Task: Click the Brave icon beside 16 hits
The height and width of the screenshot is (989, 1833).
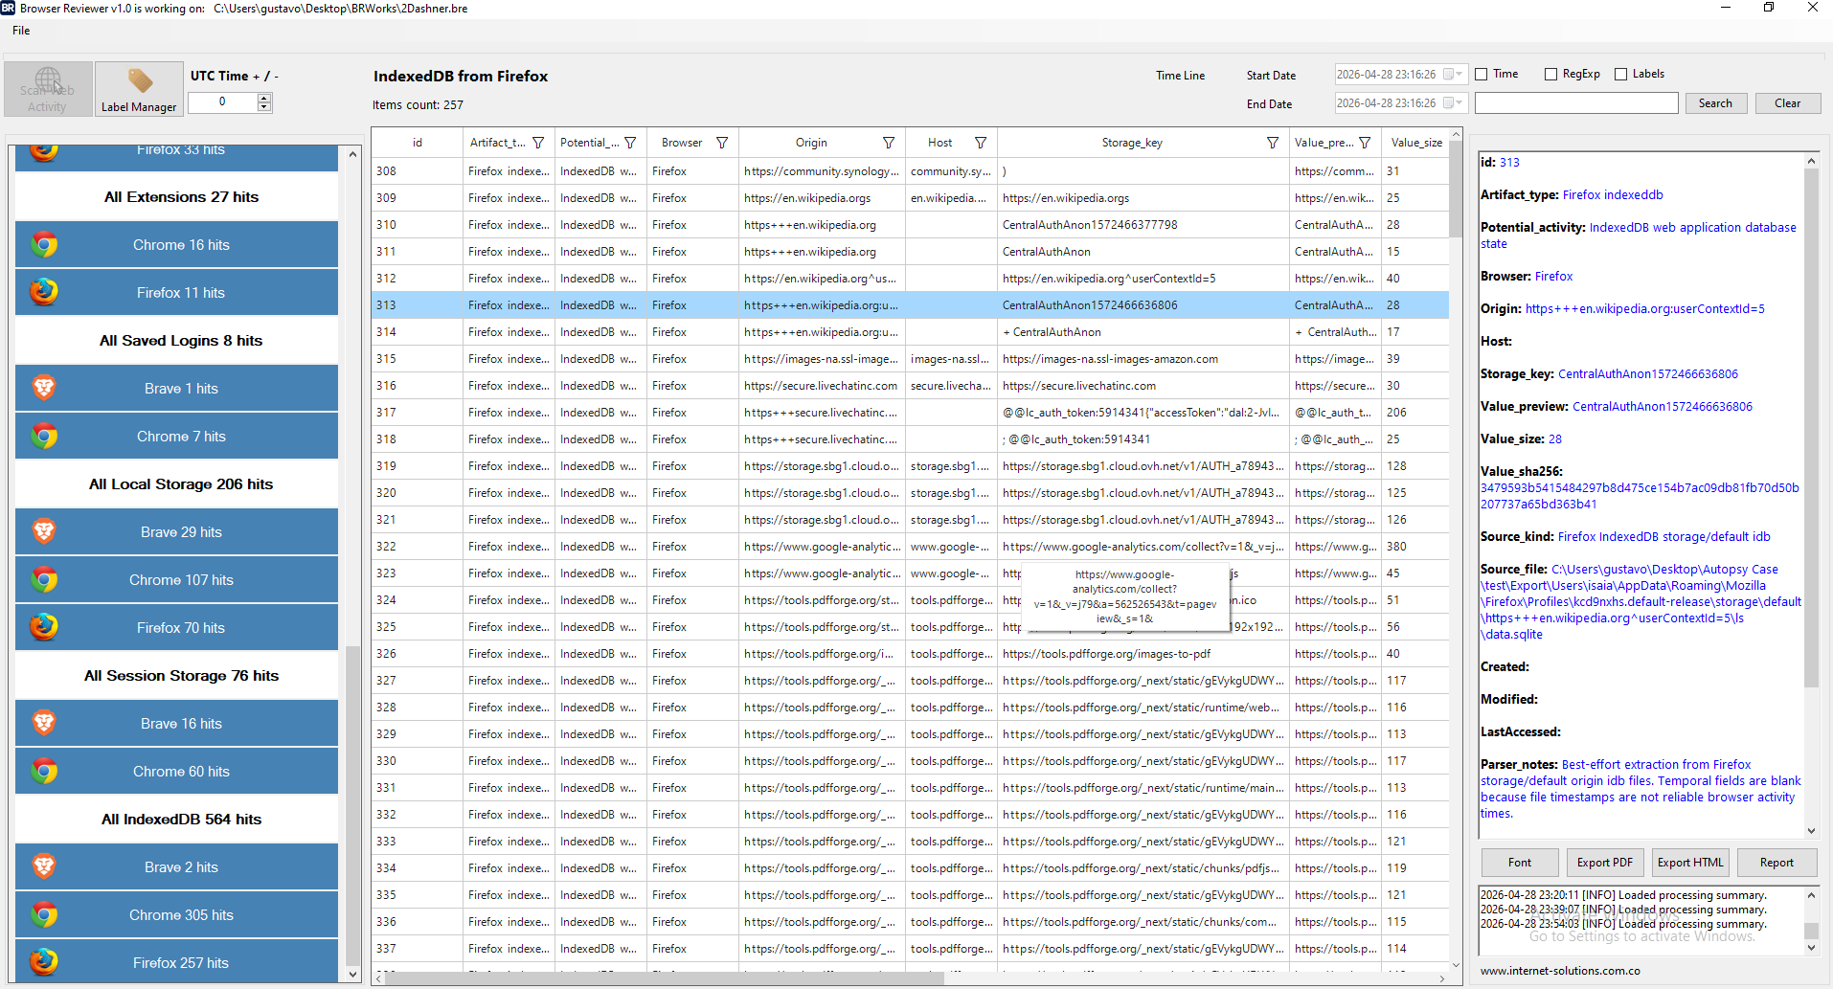Action: tap(44, 723)
